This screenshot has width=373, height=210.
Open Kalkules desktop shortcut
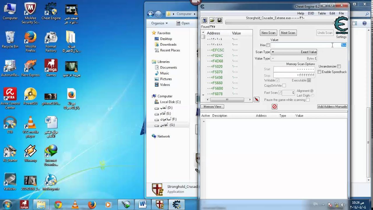(10, 182)
